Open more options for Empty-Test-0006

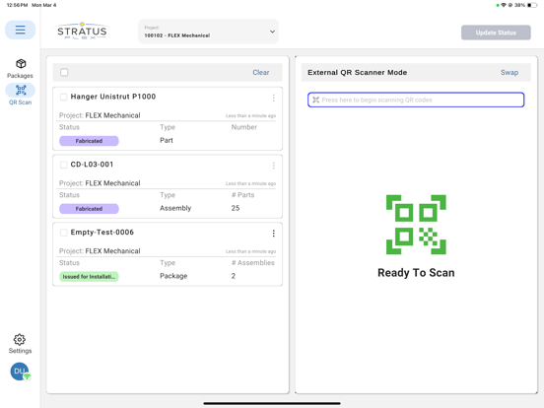[273, 234]
